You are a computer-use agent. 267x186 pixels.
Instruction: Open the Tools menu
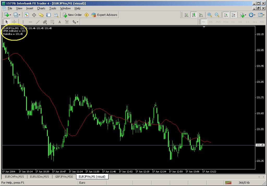coord(53,8)
